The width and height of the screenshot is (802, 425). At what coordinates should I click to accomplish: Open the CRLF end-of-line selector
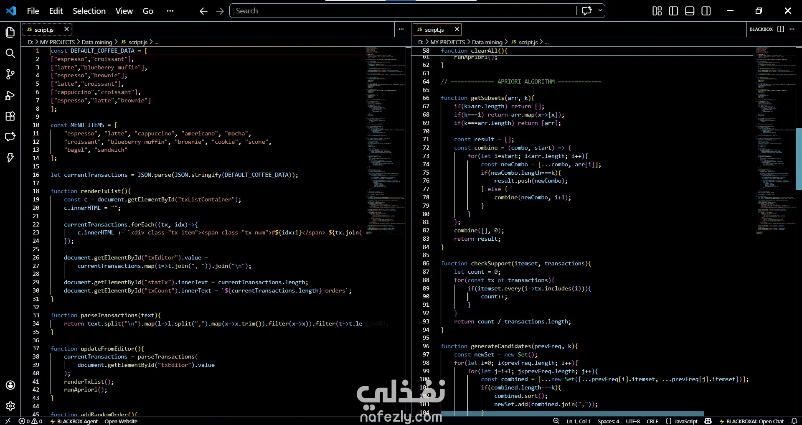pos(652,421)
